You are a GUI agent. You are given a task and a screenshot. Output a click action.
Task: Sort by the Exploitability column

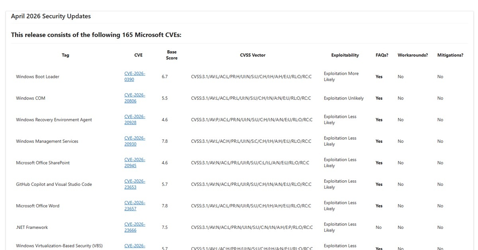(x=345, y=55)
